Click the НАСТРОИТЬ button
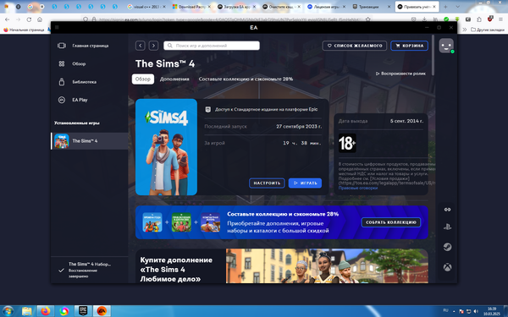Viewport: 508px width, 317px height. tap(267, 183)
